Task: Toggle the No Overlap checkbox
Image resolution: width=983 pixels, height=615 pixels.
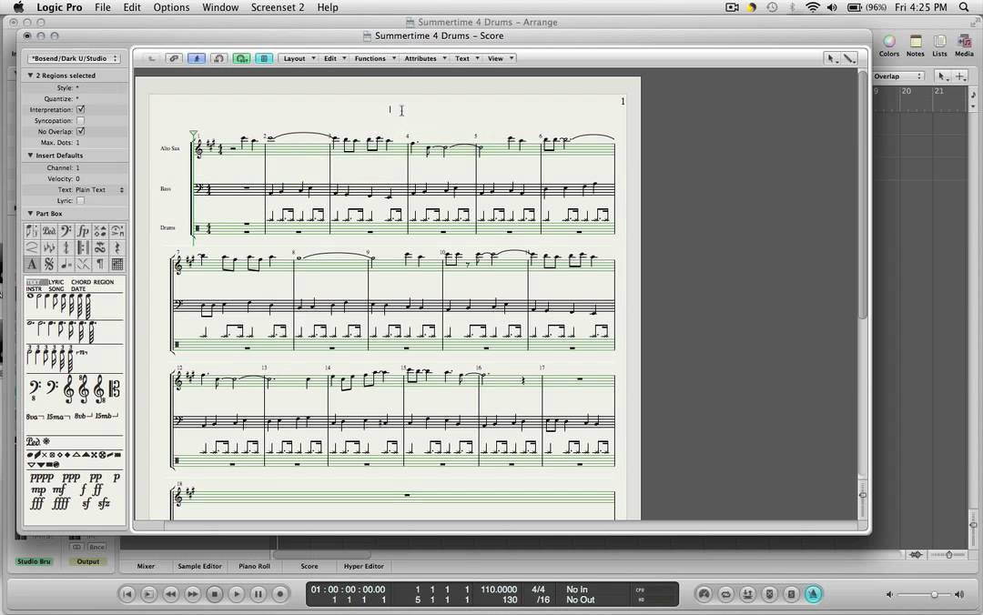Action: [x=80, y=132]
